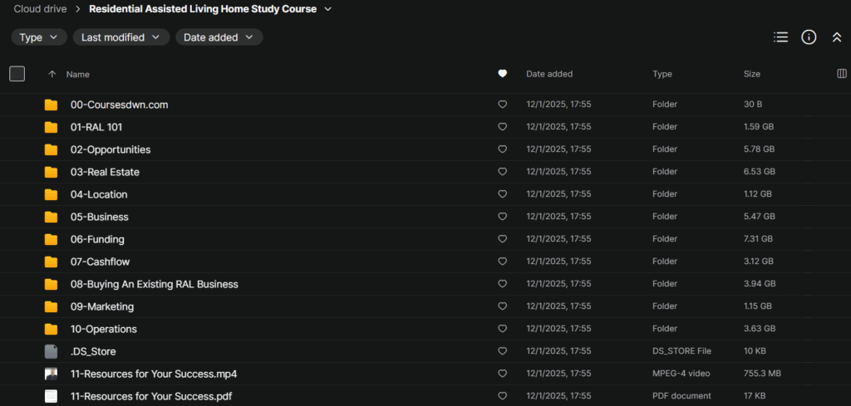Click the 03-Real Estate folder icon
The width and height of the screenshot is (851, 406).
[52, 172]
